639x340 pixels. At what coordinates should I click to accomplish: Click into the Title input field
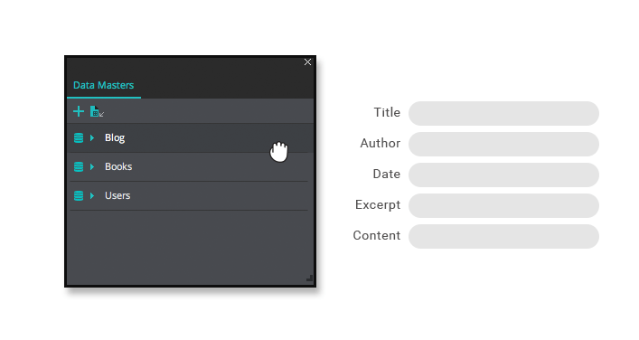tap(503, 113)
